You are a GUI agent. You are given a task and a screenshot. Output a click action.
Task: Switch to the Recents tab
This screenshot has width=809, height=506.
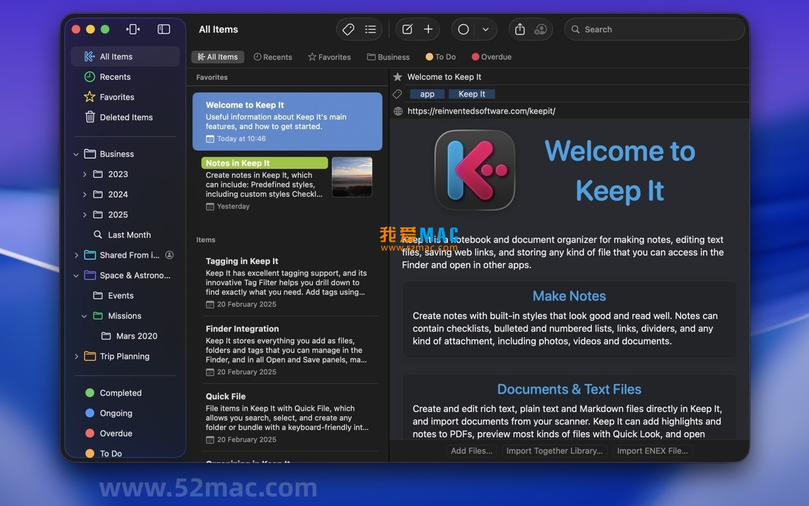[x=273, y=57]
